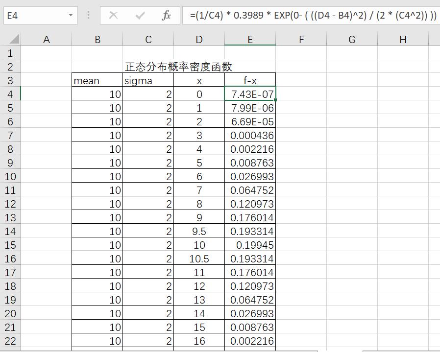The height and width of the screenshot is (352, 440).
Task: Click the title cell 正态分布概率密度函数
Action: (x=178, y=67)
